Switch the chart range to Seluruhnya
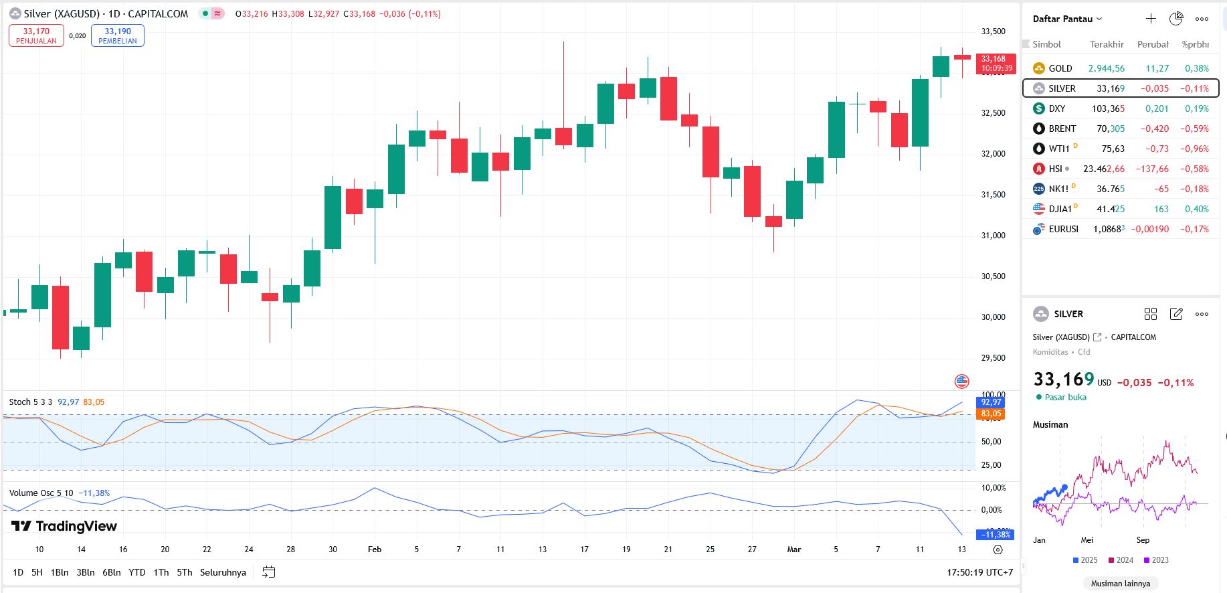Screen dimensions: 1227x593 (223, 572)
